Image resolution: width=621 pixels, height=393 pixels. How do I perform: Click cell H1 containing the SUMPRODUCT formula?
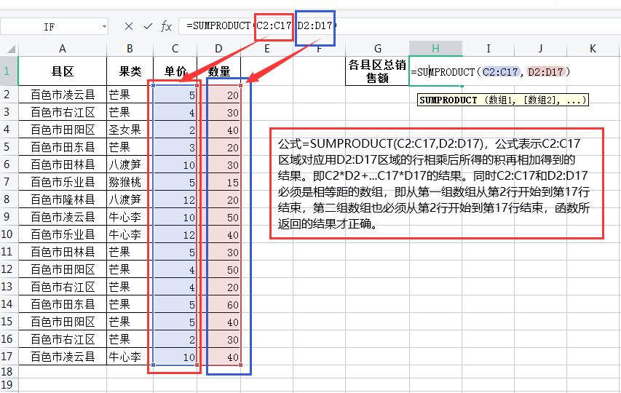coord(435,71)
